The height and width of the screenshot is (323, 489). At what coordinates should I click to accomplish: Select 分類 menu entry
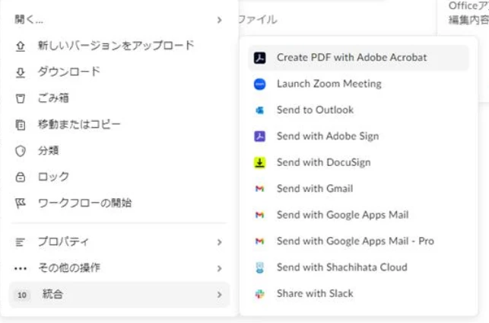(119, 151)
